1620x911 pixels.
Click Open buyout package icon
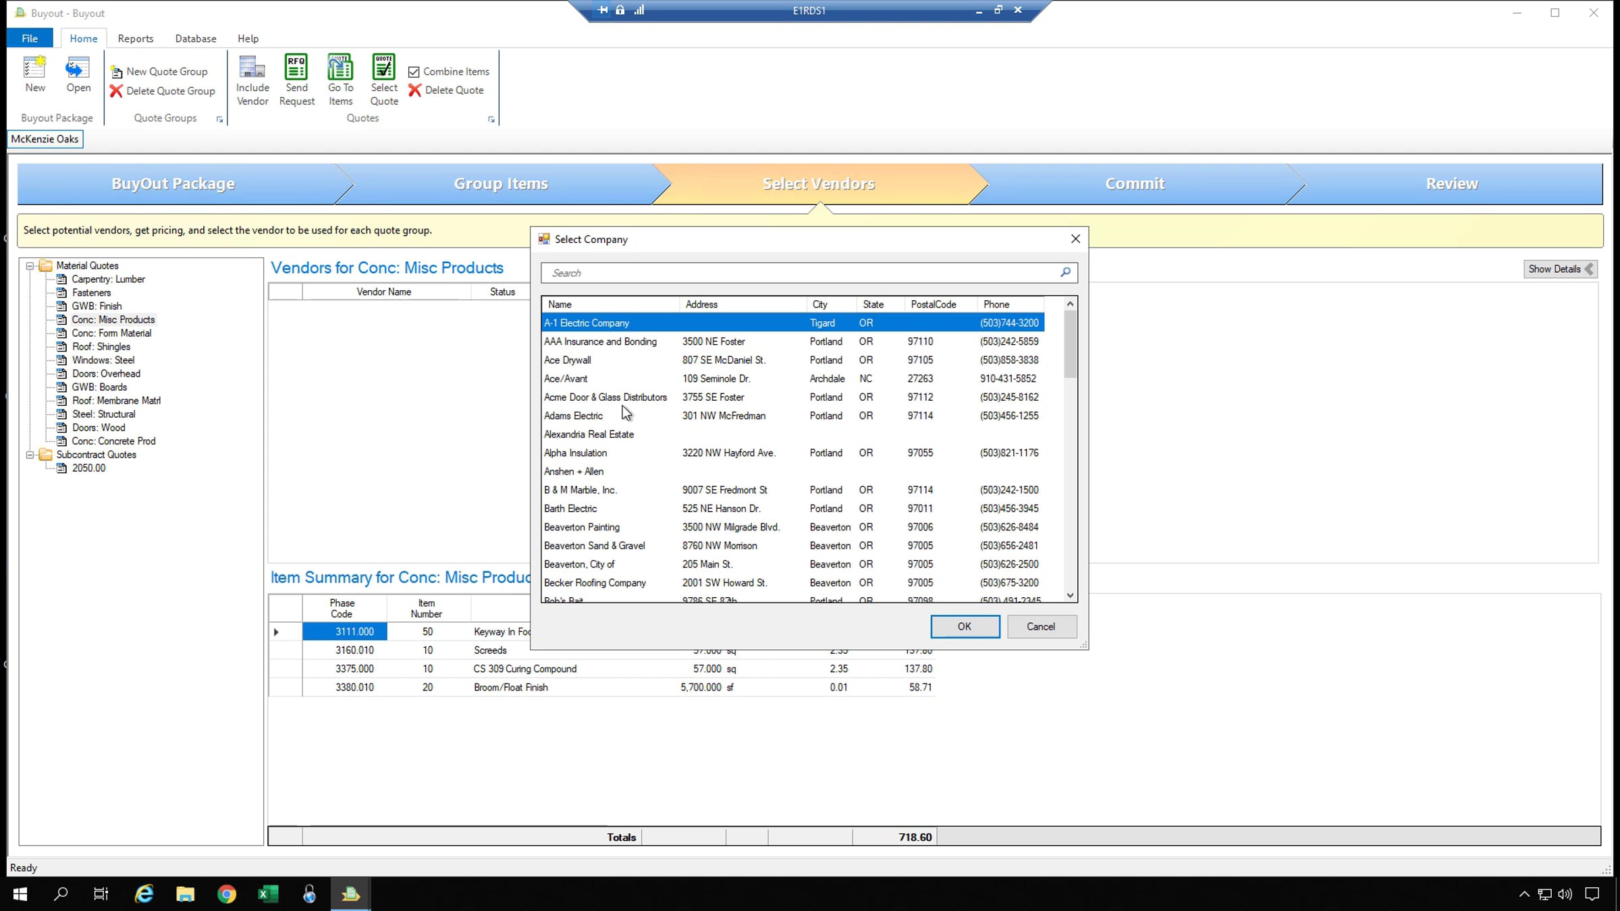pos(78,69)
